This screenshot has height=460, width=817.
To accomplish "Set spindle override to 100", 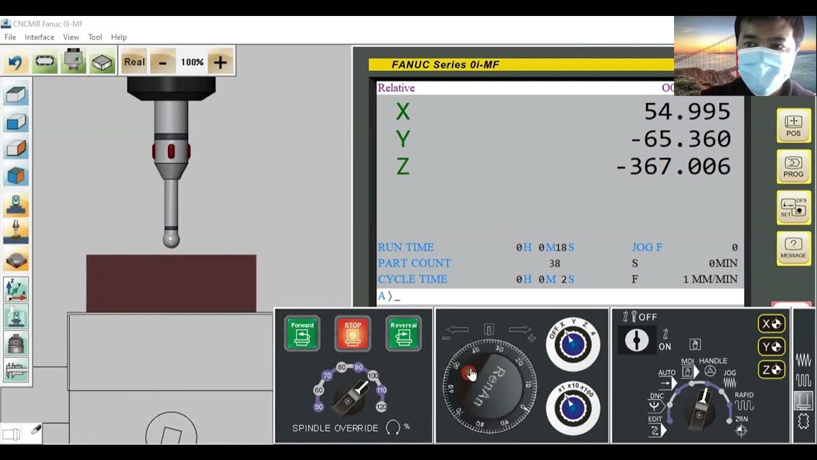I will coord(373,376).
